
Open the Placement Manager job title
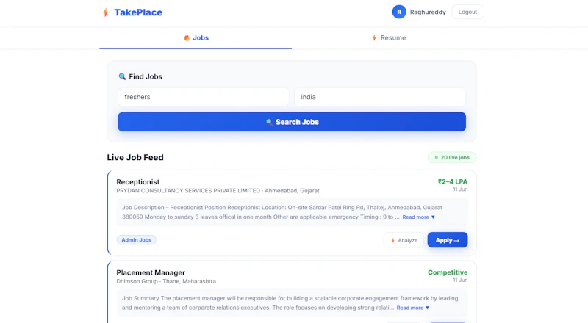[x=151, y=272]
